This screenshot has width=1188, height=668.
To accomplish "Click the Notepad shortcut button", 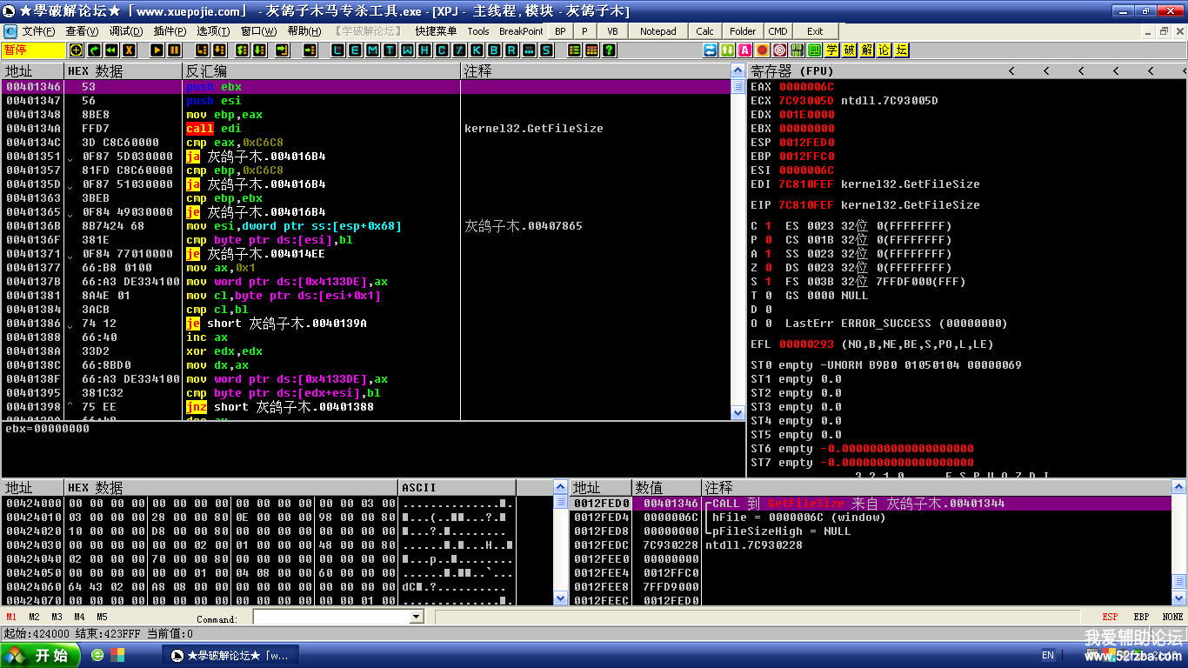I will point(657,31).
